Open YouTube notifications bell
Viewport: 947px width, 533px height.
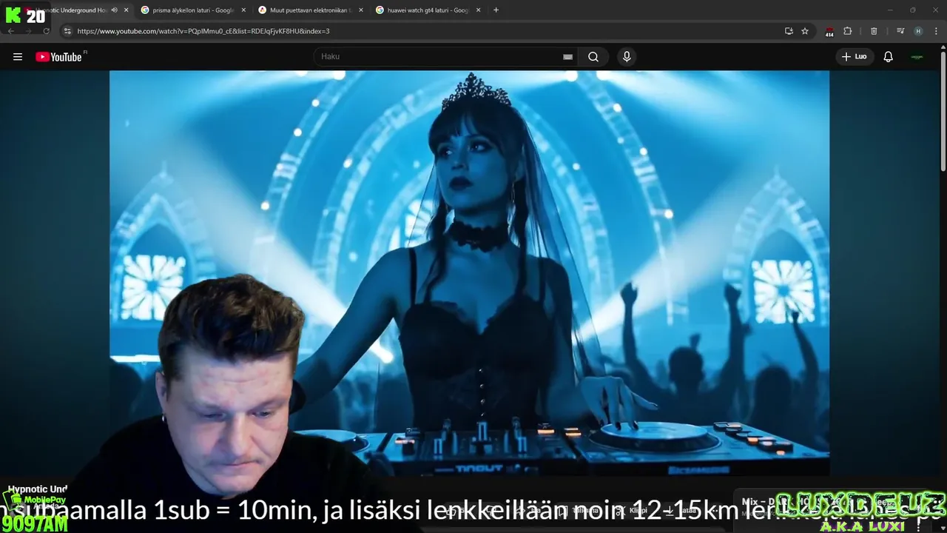[889, 57]
